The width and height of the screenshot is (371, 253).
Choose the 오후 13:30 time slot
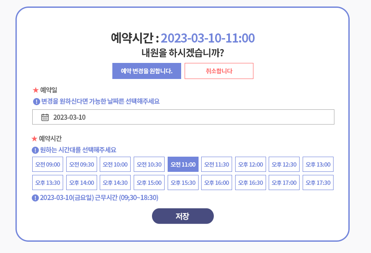(x=47, y=183)
